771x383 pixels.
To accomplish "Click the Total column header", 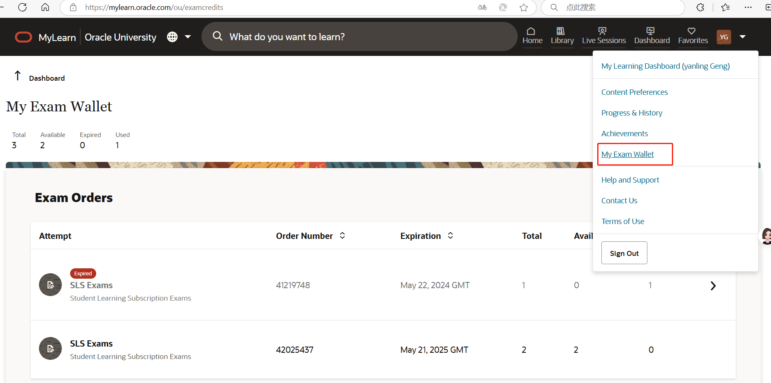I will (532, 236).
